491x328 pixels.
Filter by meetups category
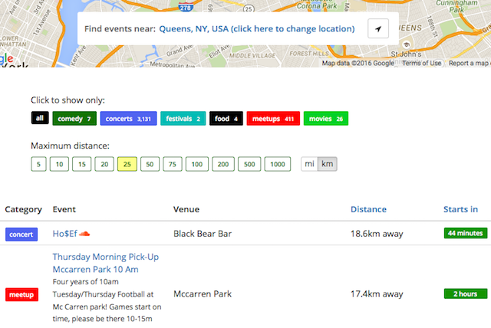(274, 119)
